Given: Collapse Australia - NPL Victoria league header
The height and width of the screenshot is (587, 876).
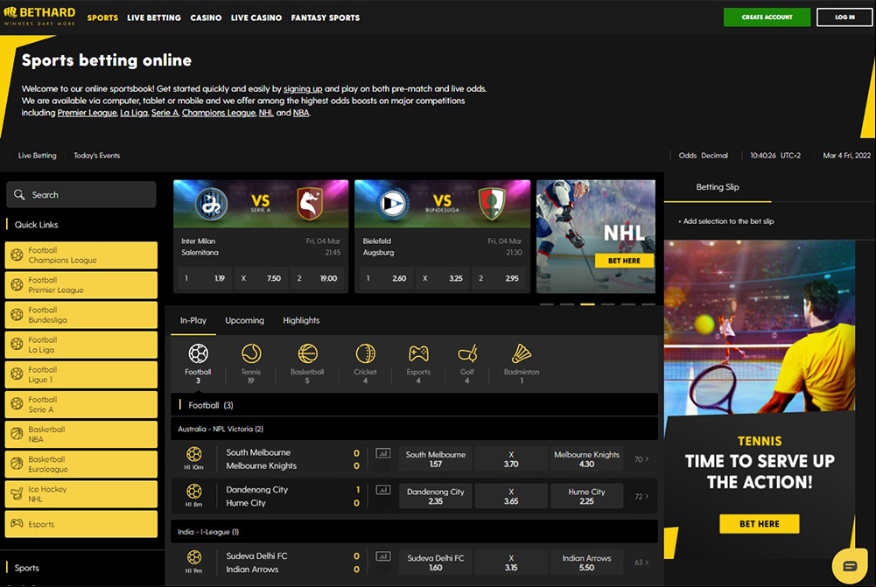Looking at the screenshot, I should (414, 429).
